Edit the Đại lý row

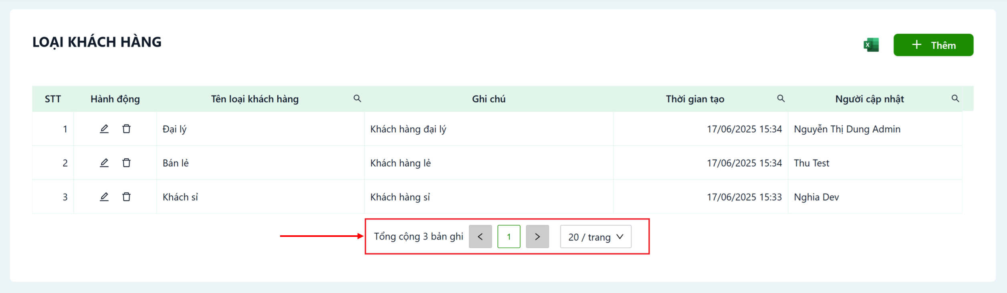point(104,129)
